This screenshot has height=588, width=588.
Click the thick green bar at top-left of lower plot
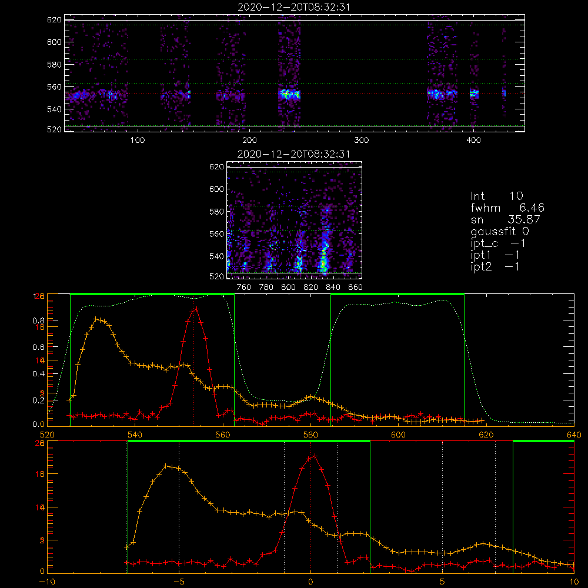point(249,442)
